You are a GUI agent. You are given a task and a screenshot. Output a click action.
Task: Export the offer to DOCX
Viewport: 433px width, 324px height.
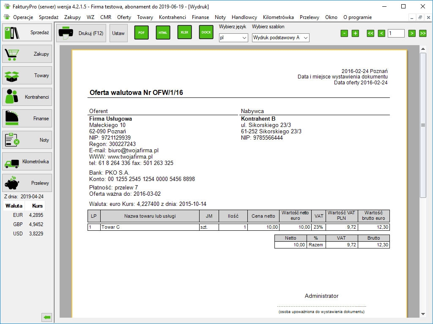(x=206, y=32)
